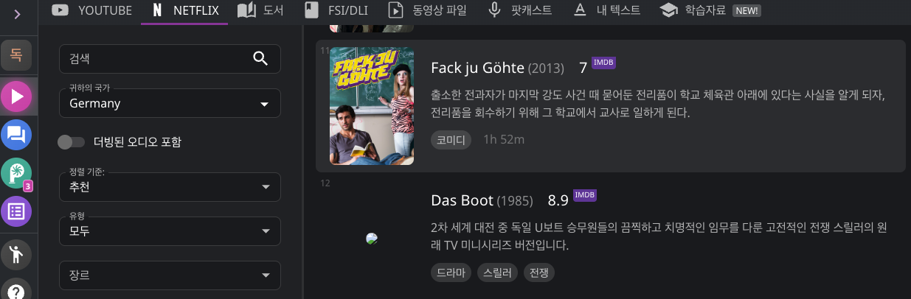
Task: Open the country dropdown showing Germany
Action: 170,103
